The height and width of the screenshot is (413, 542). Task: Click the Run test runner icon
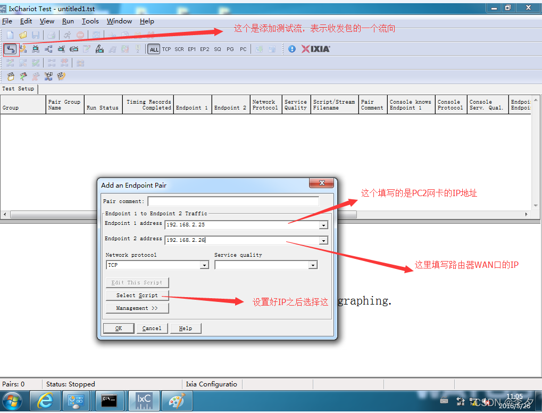click(68, 35)
